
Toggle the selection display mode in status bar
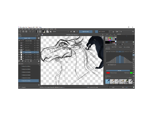(19, 87)
